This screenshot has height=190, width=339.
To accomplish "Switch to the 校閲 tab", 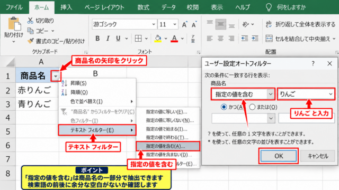I will click(192, 7).
